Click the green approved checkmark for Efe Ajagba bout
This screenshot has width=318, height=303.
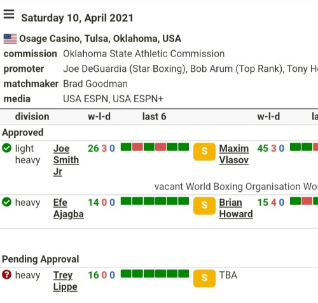6,202
